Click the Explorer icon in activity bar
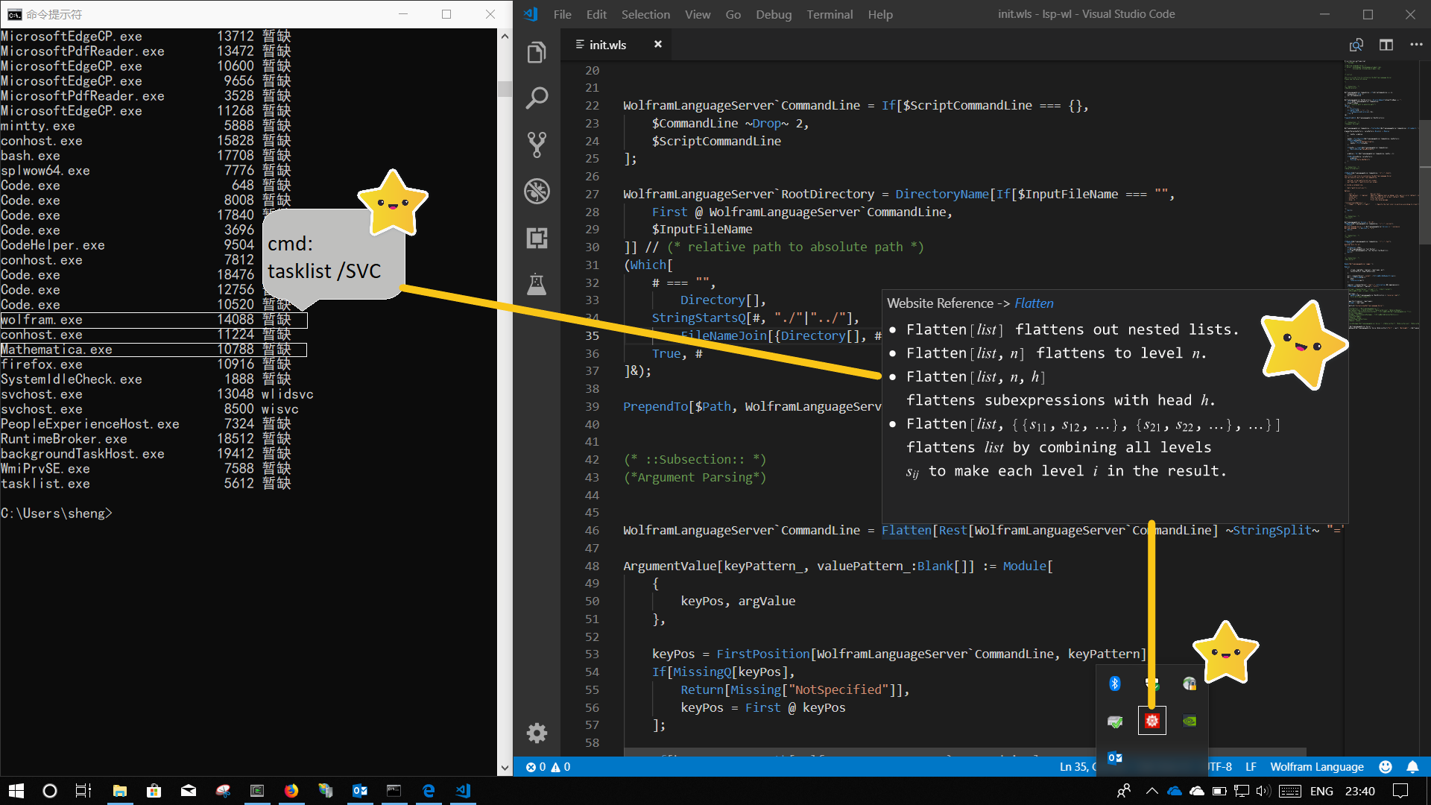Viewport: 1431px width, 805px height. 537,51
